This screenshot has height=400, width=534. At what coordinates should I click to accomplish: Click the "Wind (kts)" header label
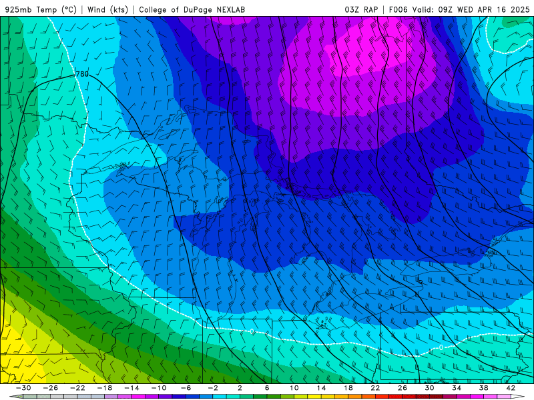(107, 9)
